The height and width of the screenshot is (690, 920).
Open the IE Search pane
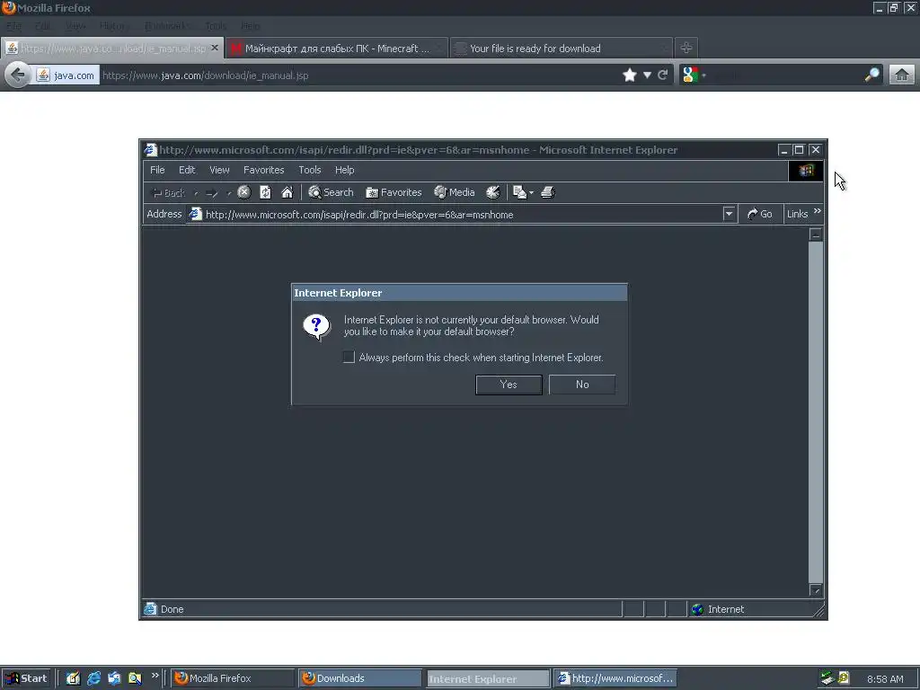(x=331, y=192)
